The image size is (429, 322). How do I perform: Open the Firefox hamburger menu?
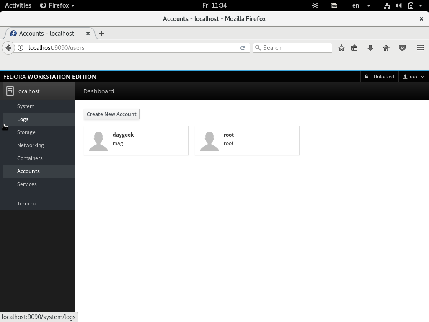(x=420, y=48)
